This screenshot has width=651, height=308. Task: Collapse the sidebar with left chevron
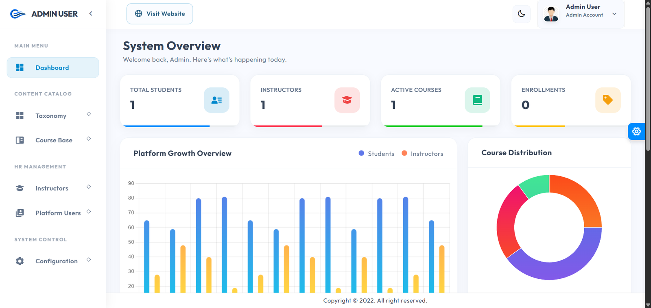91,13
